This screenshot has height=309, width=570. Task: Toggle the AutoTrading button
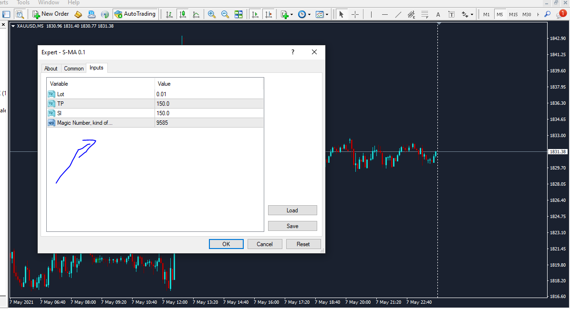(x=135, y=14)
